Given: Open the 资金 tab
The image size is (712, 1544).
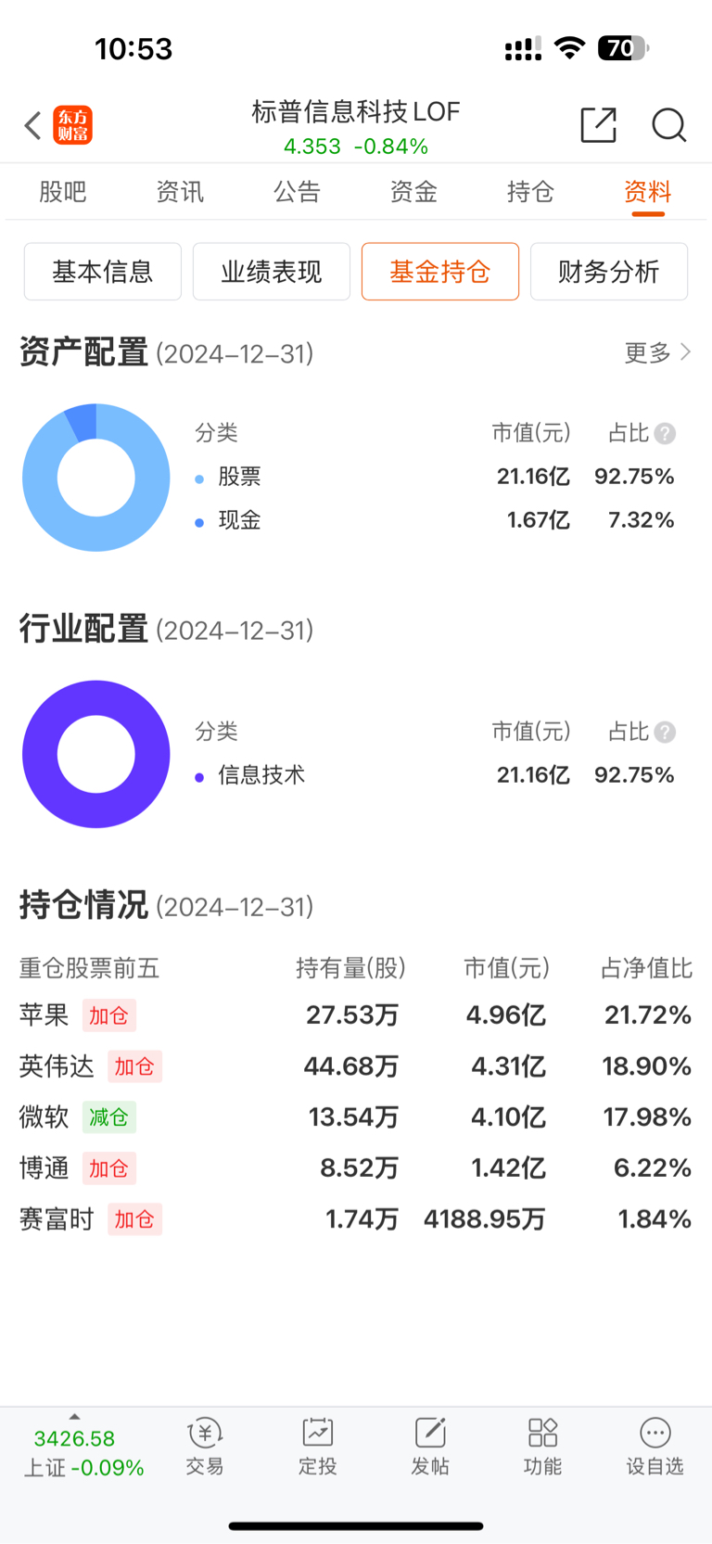Looking at the screenshot, I should click(413, 192).
